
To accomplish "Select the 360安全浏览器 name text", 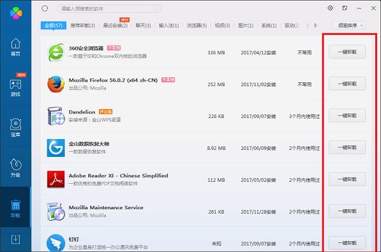I will click(86, 48).
